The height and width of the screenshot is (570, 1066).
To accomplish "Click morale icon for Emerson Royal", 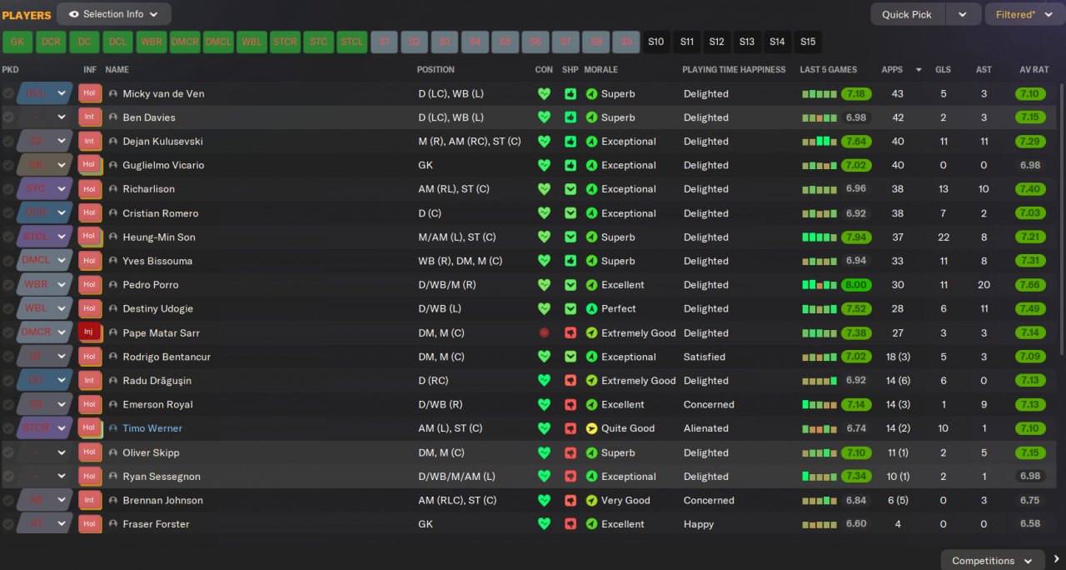I will (592, 404).
